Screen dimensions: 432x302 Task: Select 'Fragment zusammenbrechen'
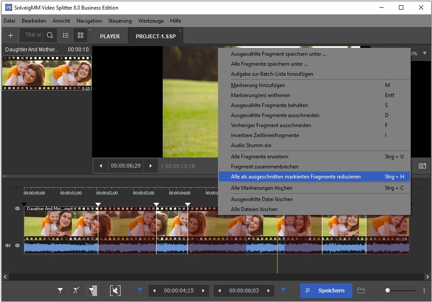coord(314,167)
